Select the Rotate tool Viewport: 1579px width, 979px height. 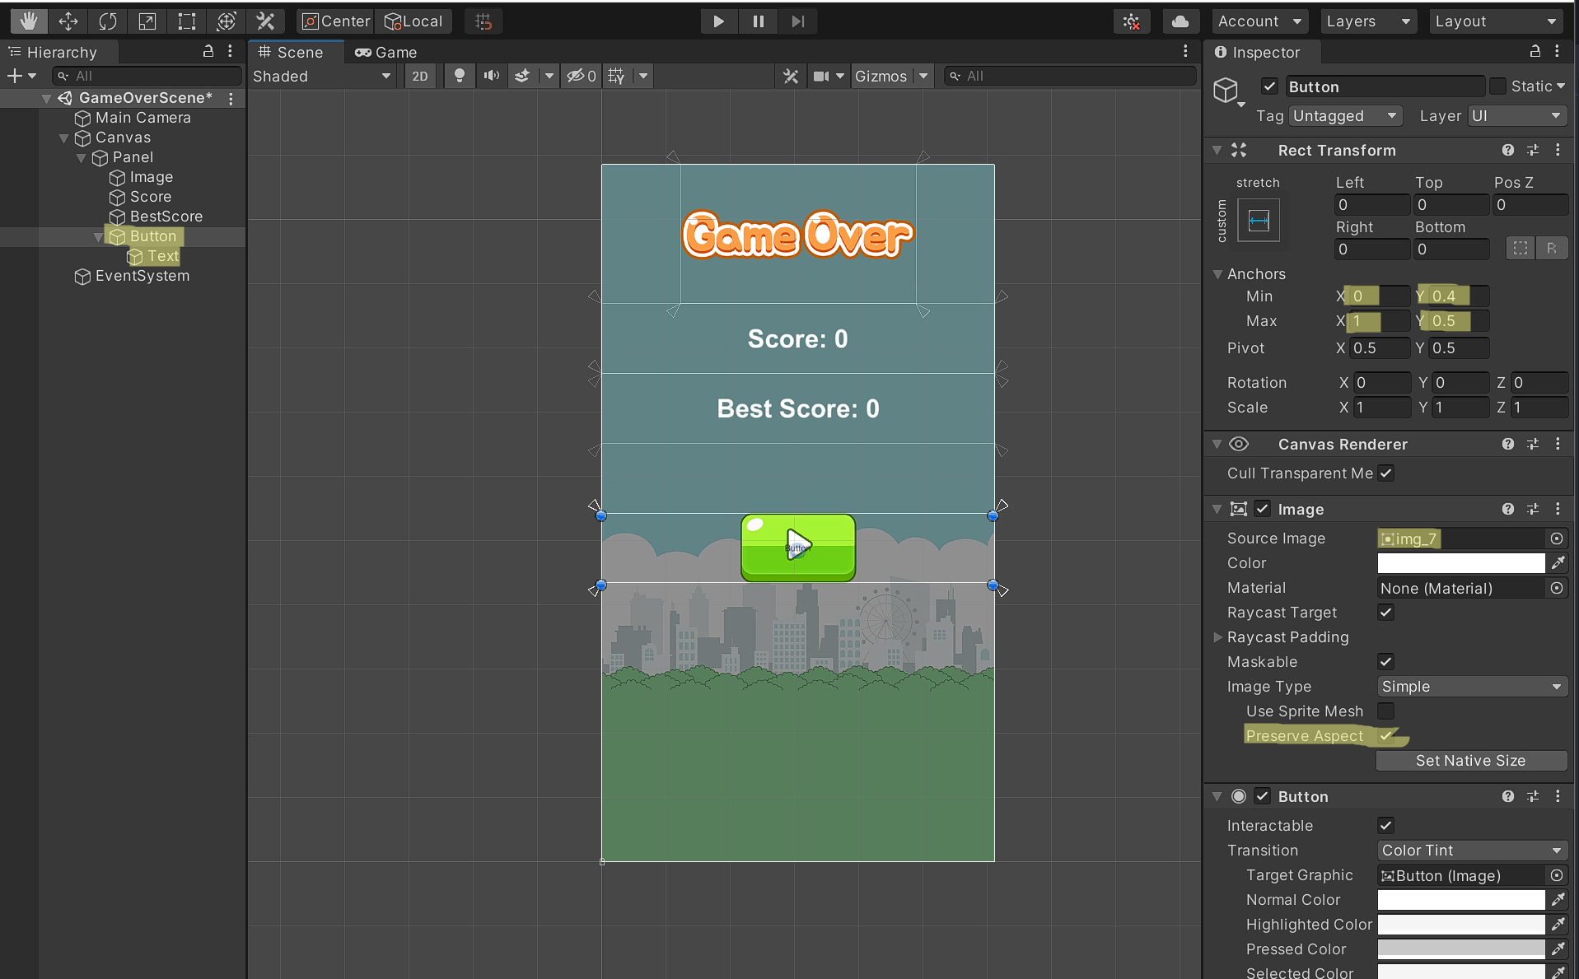click(108, 21)
